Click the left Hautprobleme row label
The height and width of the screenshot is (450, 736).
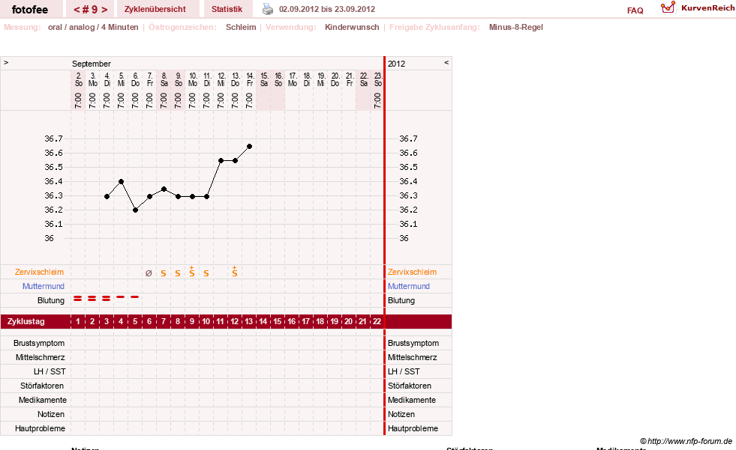[40, 428]
